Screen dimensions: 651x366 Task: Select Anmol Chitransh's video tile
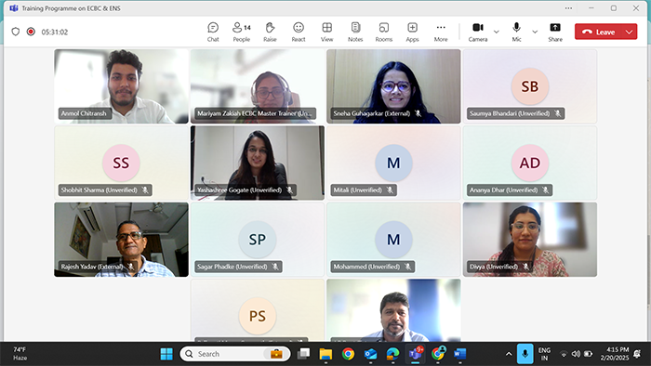(121, 86)
